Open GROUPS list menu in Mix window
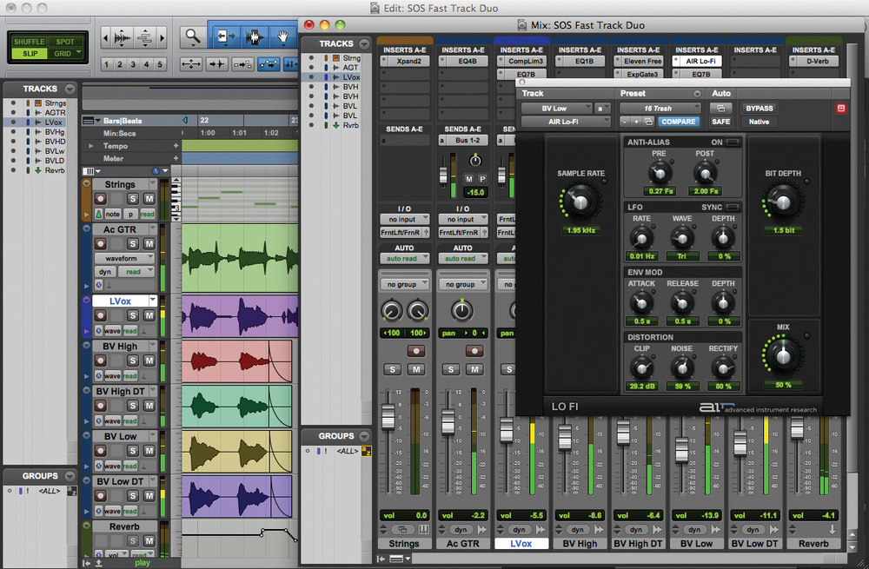This screenshot has height=569, width=869. [x=364, y=436]
